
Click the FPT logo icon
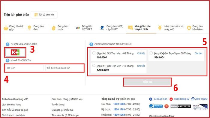tap(78, 28)
